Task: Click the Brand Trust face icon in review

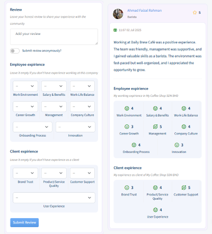Action: click(x=127, y=187)
